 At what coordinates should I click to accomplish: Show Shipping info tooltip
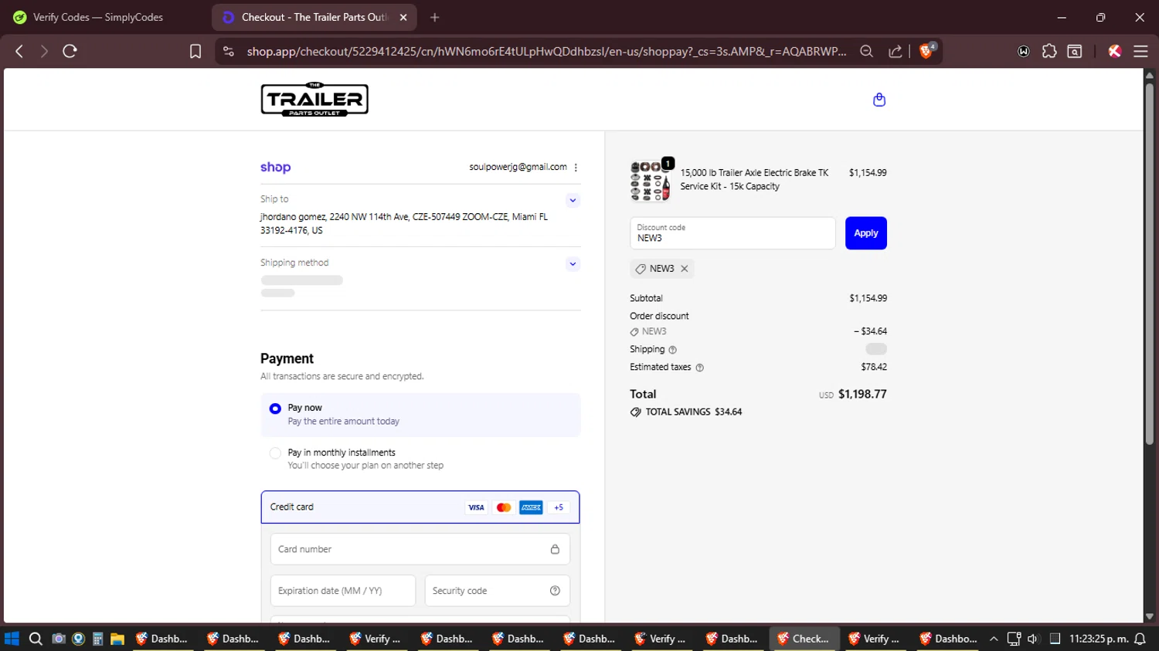672,350
